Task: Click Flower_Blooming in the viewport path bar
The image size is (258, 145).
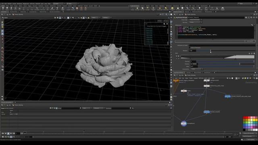Action: coord(19,14)
